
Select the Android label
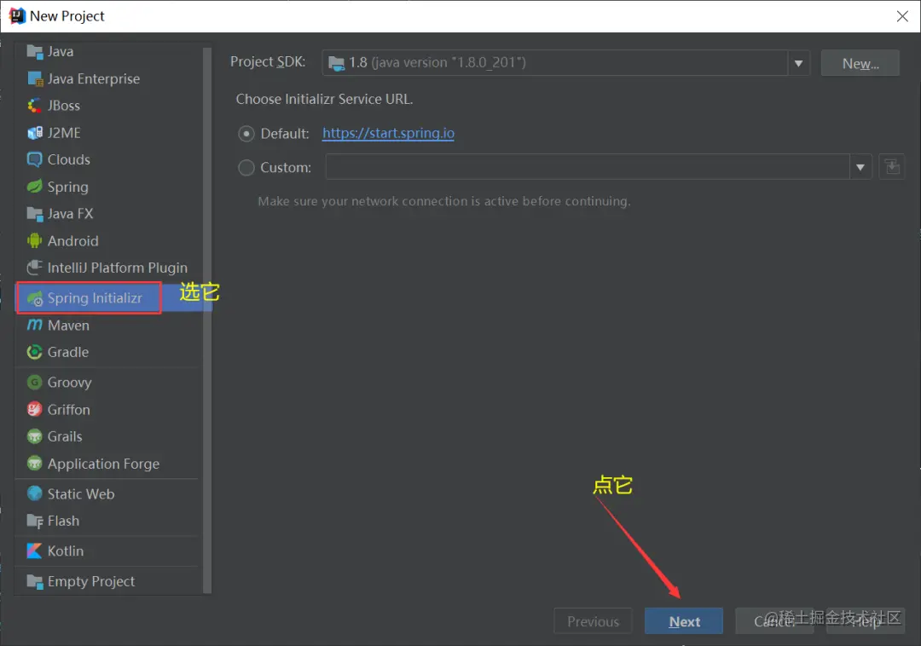point(72,240)
